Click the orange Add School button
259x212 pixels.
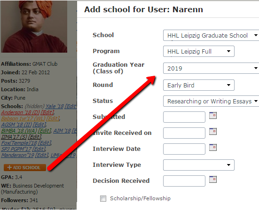(25, 167)
